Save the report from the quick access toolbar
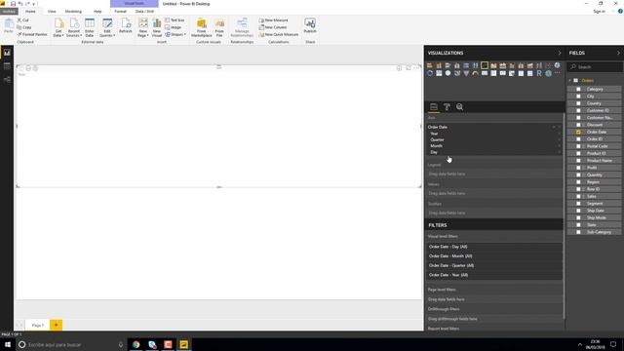624x351 pixels. 13,4
